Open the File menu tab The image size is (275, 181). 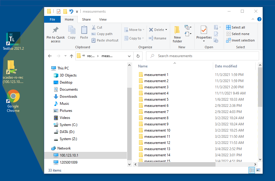[x=52, y=19]
